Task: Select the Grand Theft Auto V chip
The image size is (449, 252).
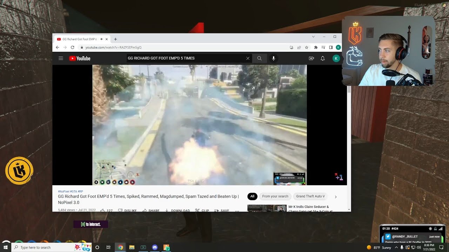Action: (310, 196)
